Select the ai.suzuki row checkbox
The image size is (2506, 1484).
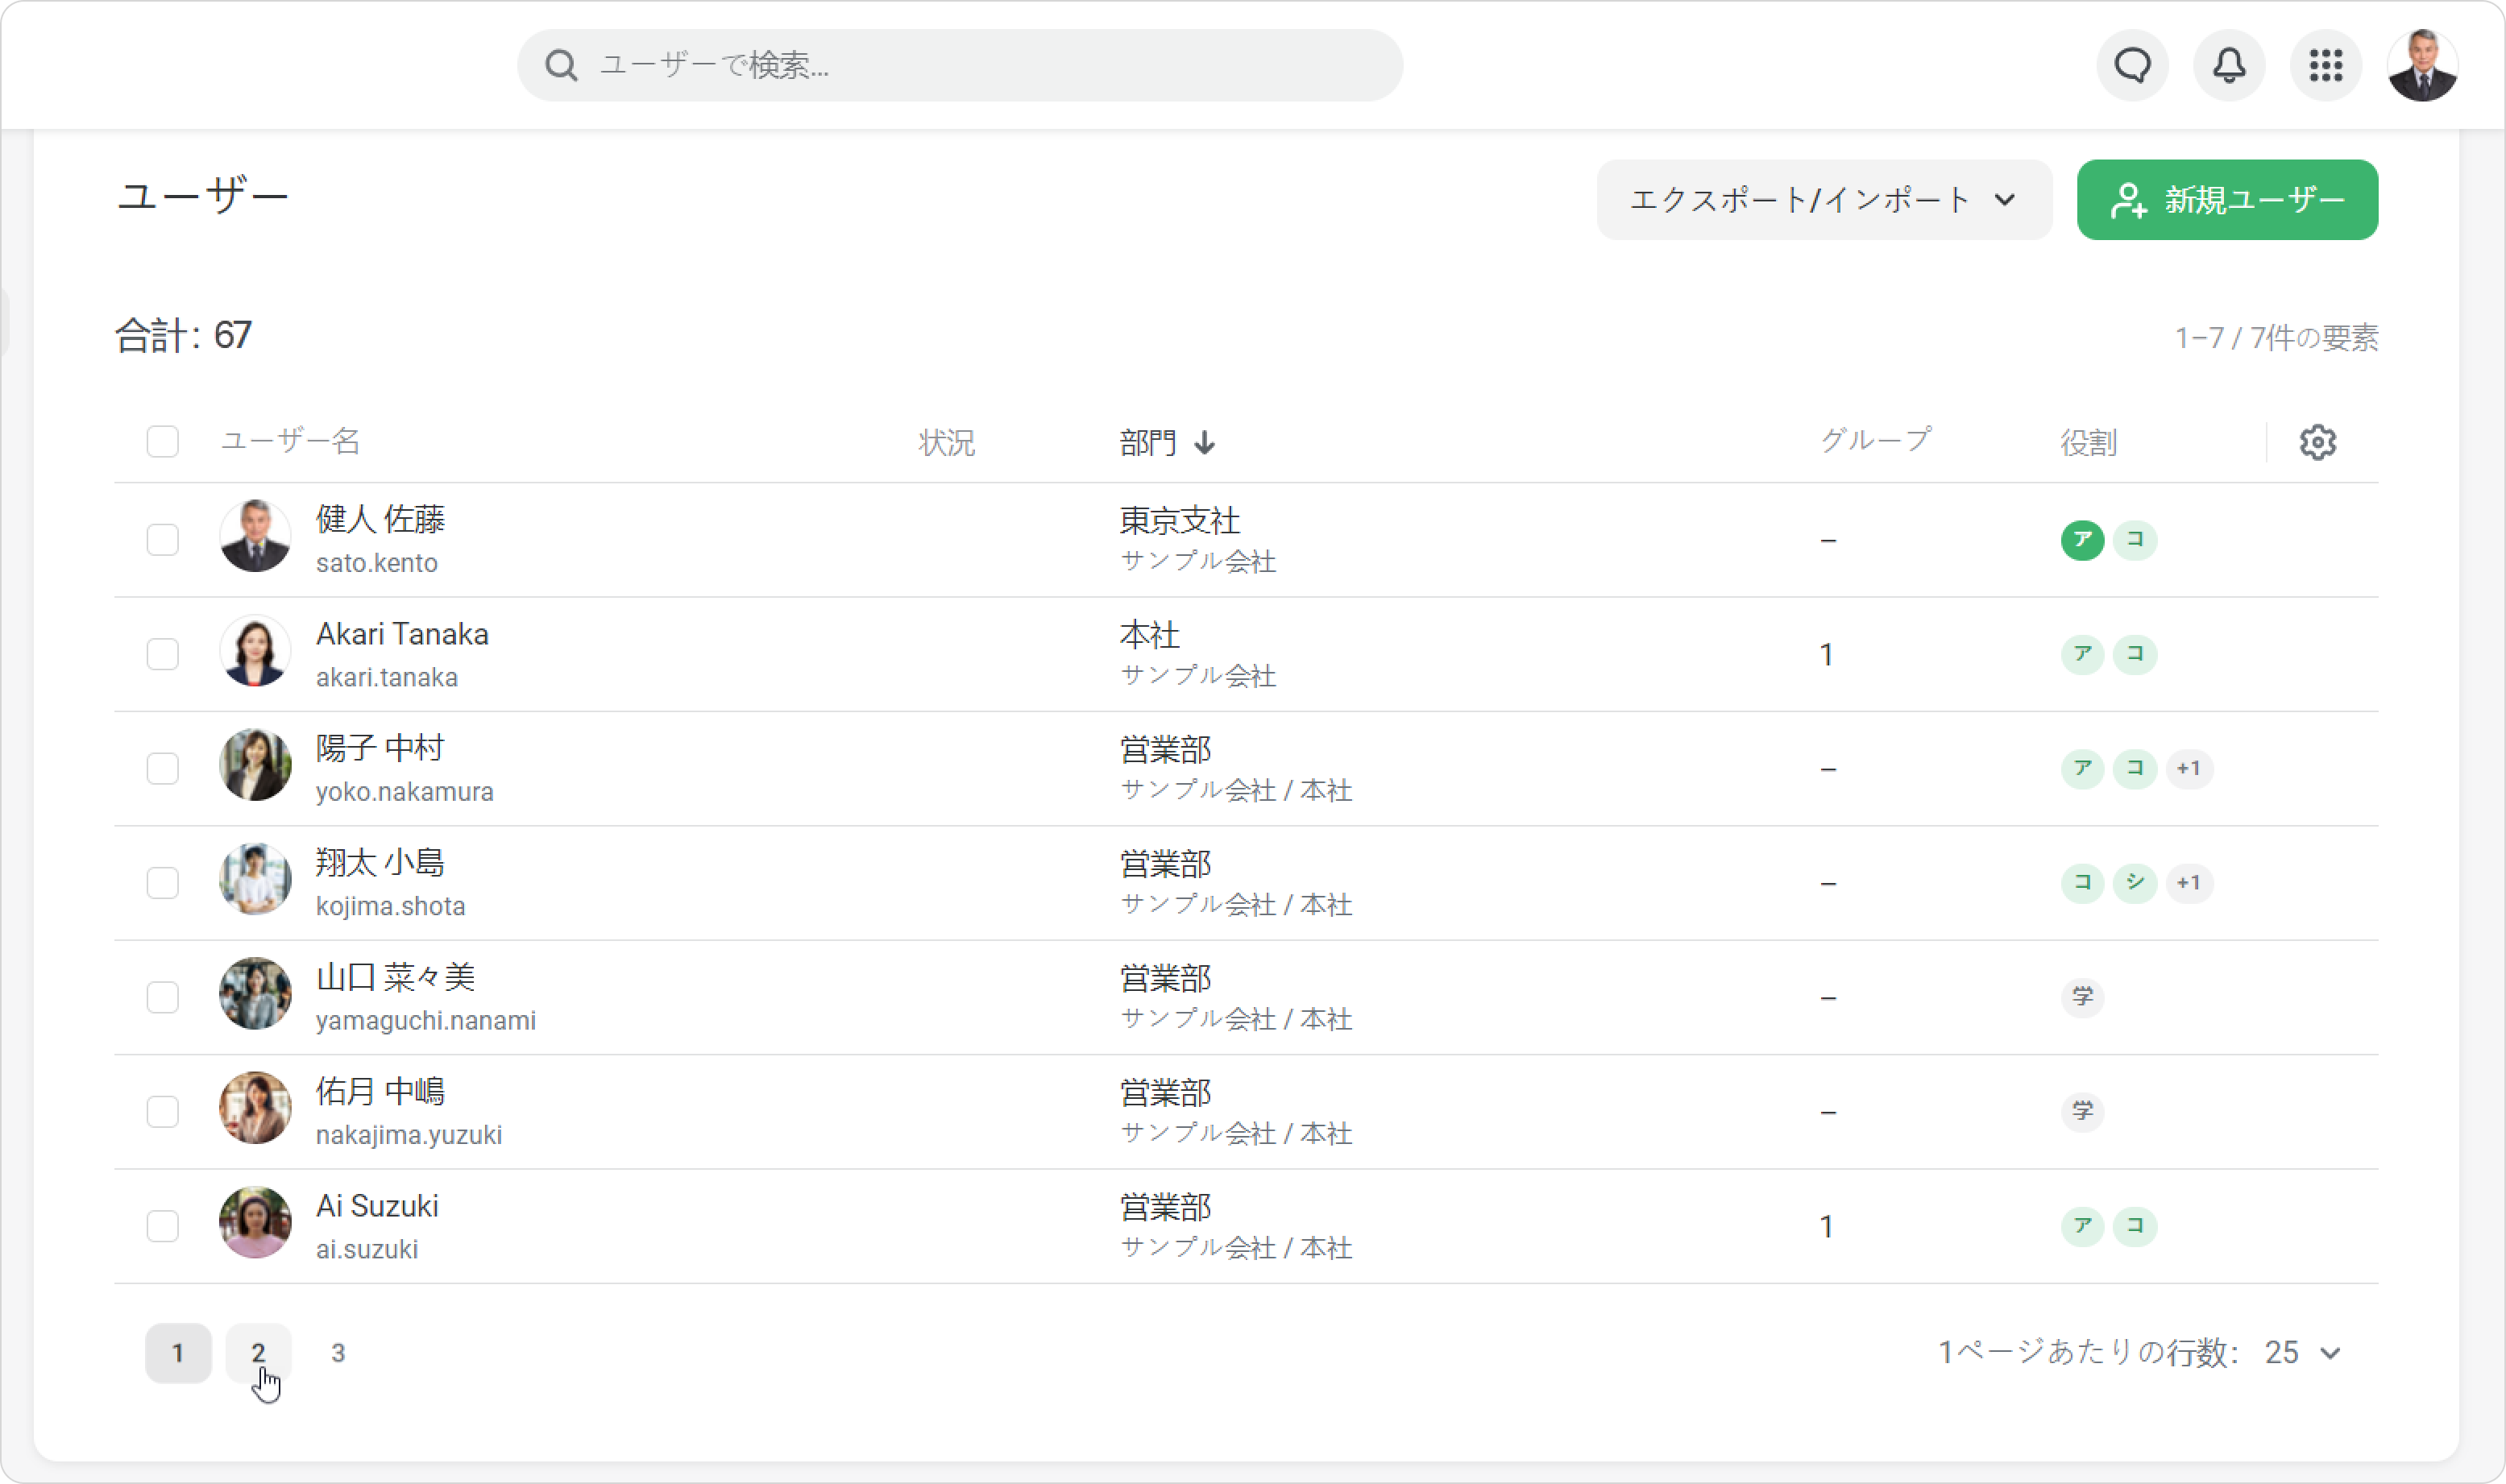pos(162,1226)
